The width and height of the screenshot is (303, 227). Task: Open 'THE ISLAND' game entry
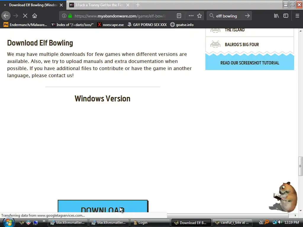(250, 32)
